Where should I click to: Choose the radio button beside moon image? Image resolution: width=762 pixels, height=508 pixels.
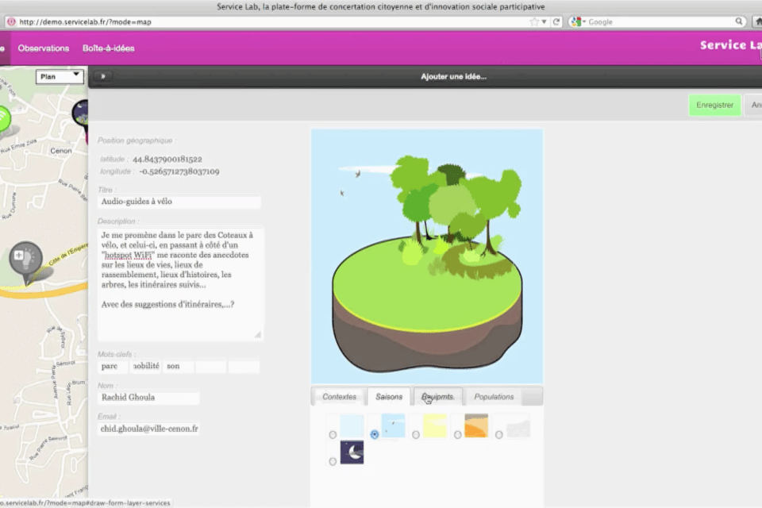333,462
